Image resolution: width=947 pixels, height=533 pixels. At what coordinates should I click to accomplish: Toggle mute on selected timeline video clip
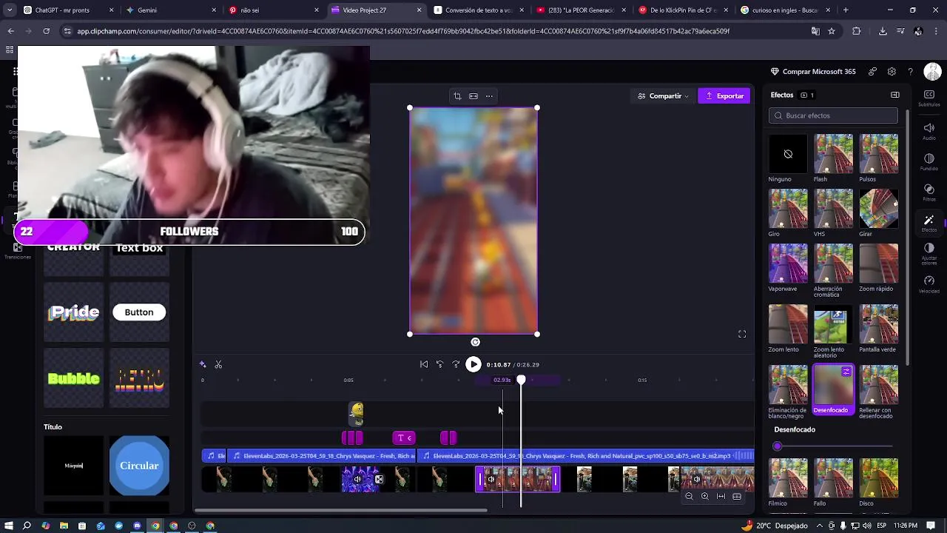pyautogui.click(x=491, y=480)
